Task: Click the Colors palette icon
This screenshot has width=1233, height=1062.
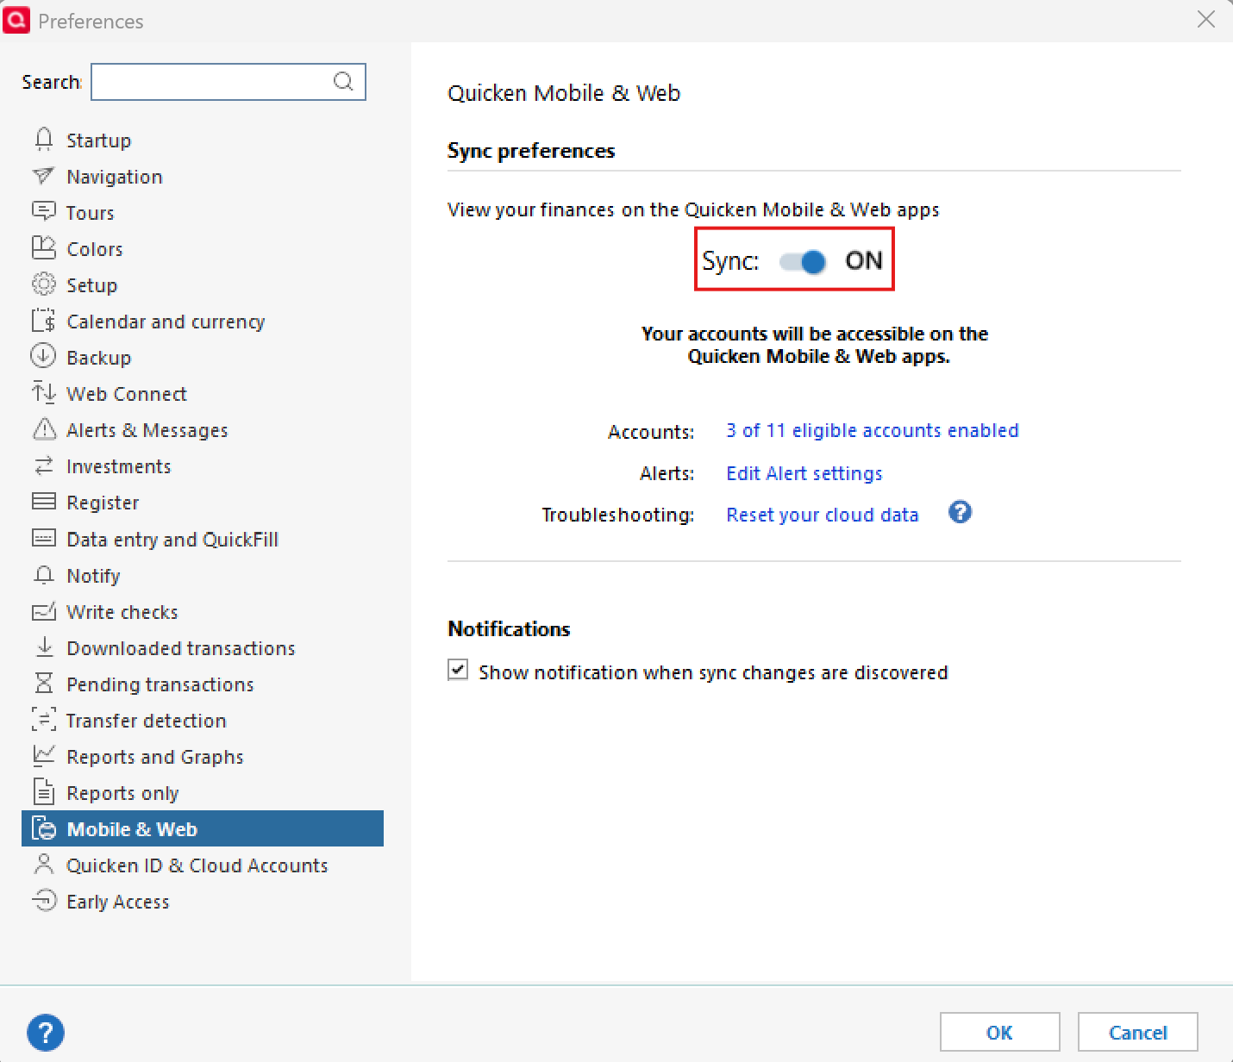Action: pos(43,247)
